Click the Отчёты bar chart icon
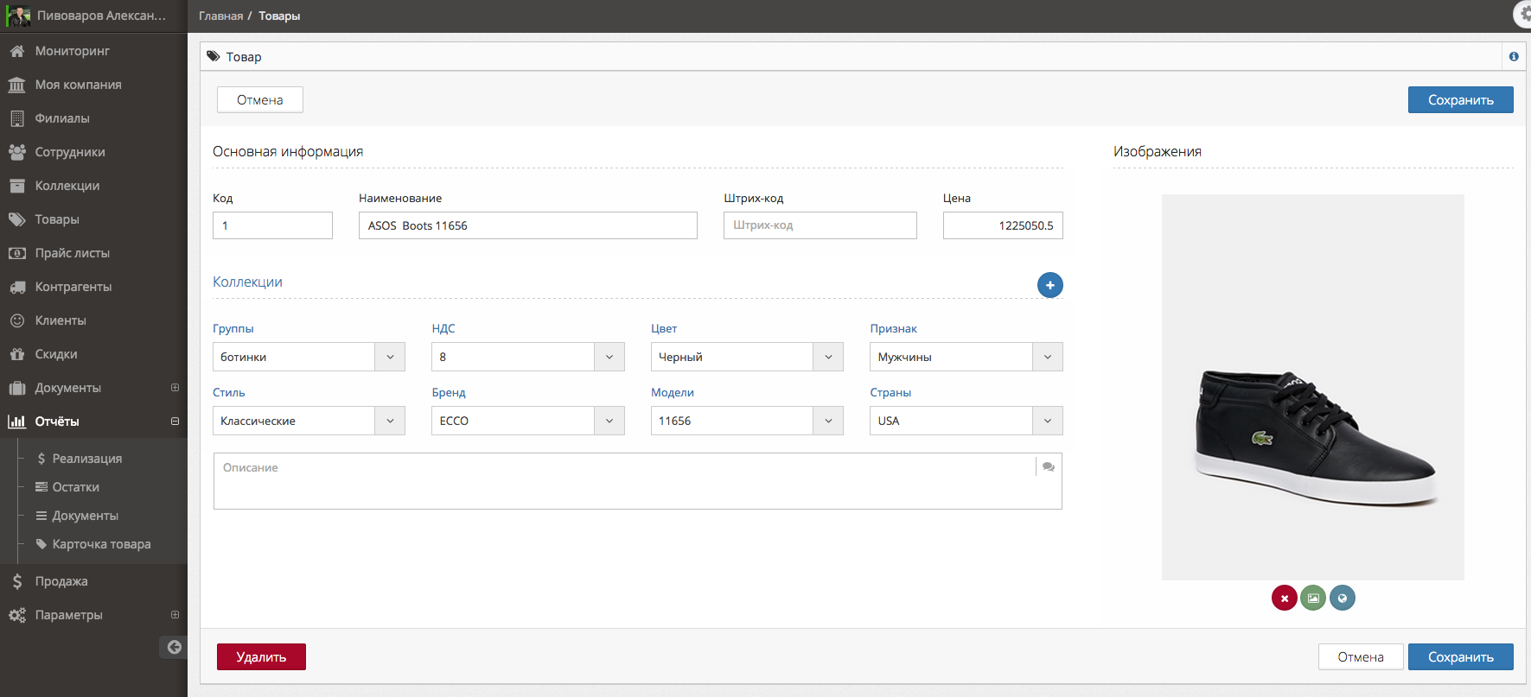This screenshot has height=697, width=1531. point(16,421)
